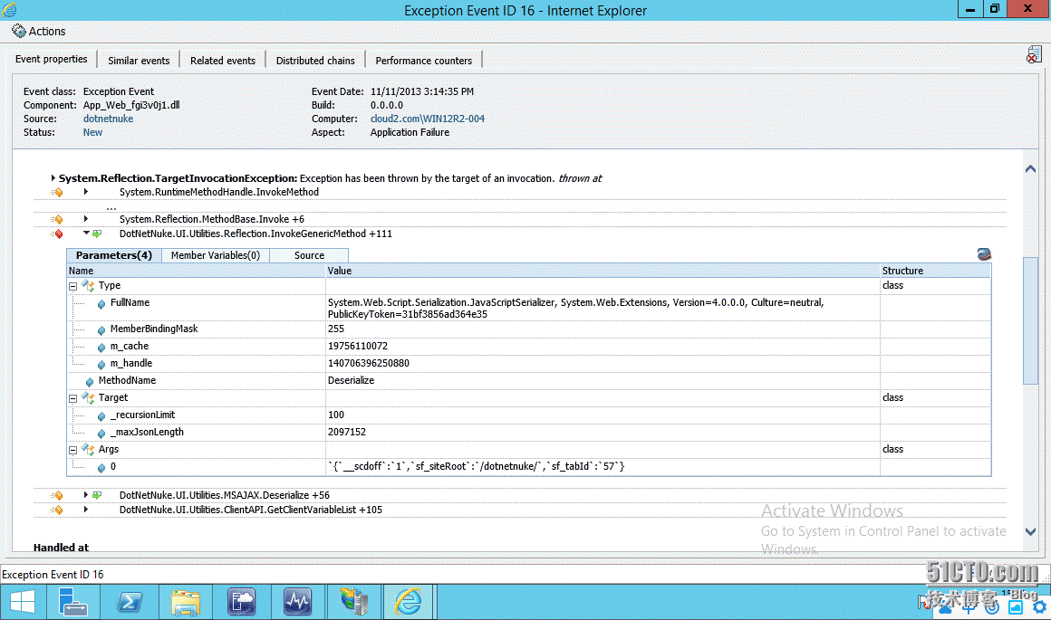View the Performance counters tab

424,61
